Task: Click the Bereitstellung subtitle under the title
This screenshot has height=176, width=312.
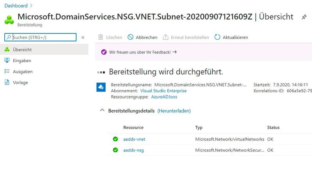Action: point(30,25)
